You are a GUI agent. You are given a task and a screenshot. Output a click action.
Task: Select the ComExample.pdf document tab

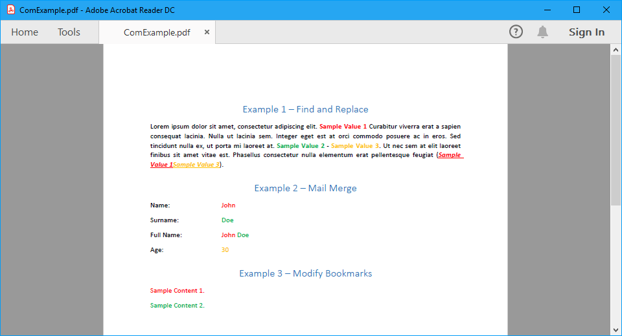pyautogui.click(x=157, y=32)
